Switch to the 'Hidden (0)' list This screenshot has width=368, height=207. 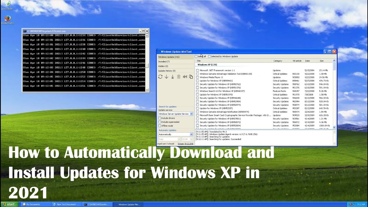point(176,66)
